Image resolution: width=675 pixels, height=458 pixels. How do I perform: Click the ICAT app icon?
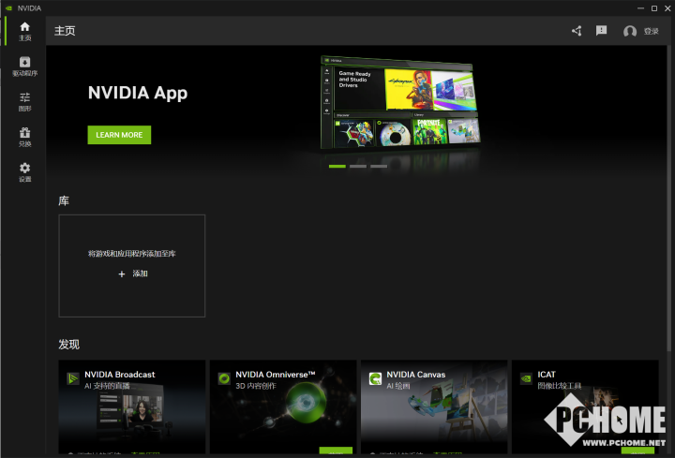tap(526, 378)
